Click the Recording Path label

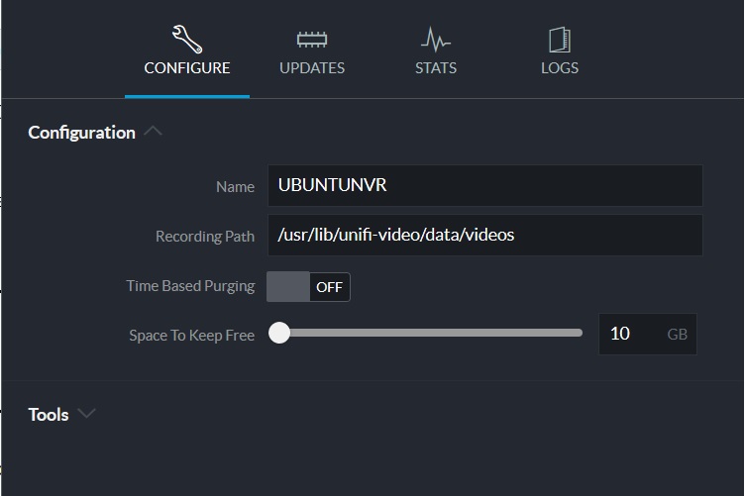205,237
